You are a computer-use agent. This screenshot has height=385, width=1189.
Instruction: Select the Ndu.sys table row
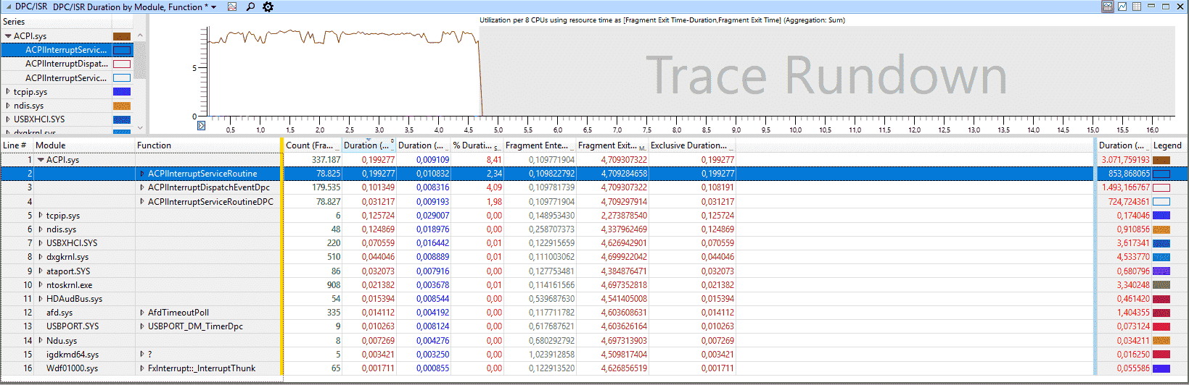(594, 341)
